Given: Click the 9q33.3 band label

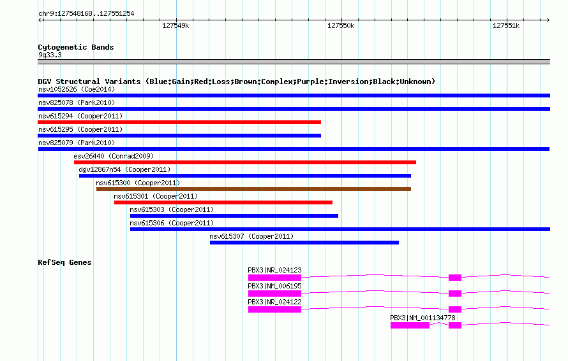Looking at the screenshot, I should (x=50, y=55).
